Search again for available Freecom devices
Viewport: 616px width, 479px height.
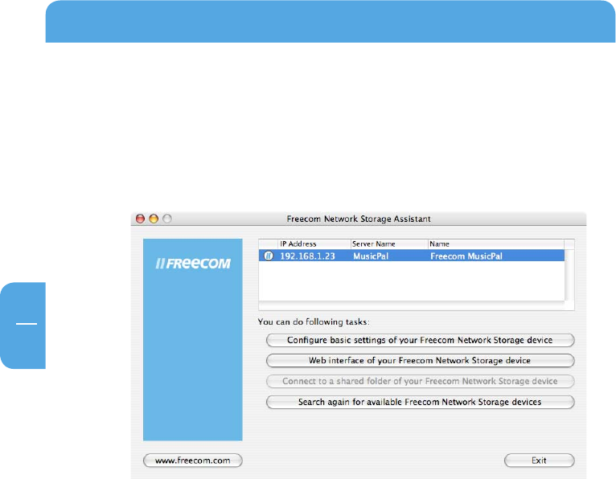420,402
